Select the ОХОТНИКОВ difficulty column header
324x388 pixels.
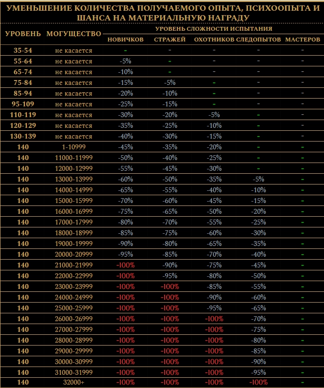[x=214, y=40]
